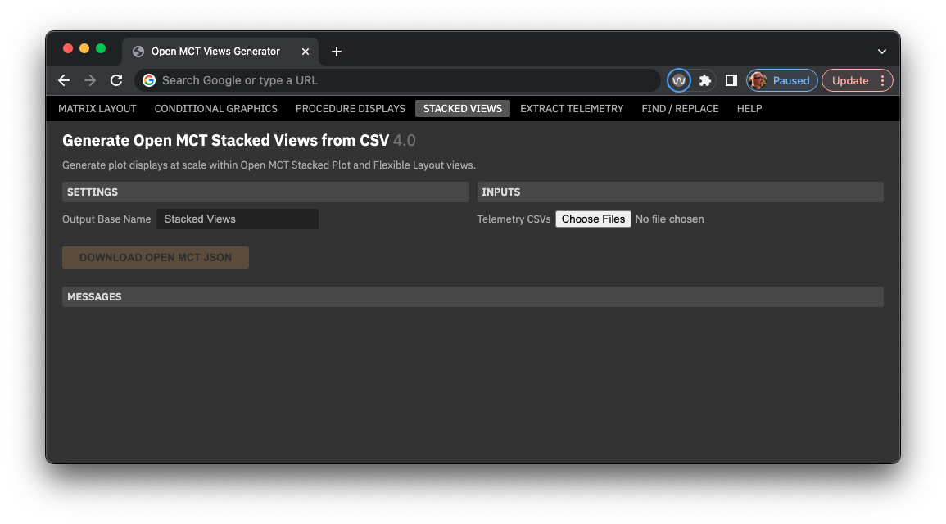
Task: Open the Extract Telemetry tab
Action: [572, 109]
